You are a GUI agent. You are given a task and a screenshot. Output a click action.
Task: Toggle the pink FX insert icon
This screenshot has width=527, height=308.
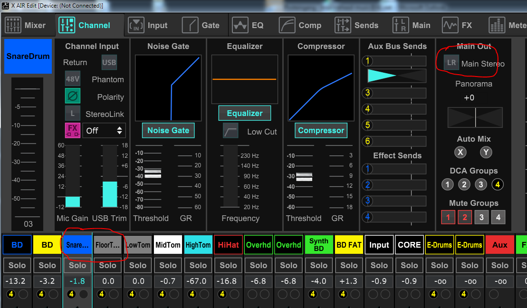click(73, 130)
